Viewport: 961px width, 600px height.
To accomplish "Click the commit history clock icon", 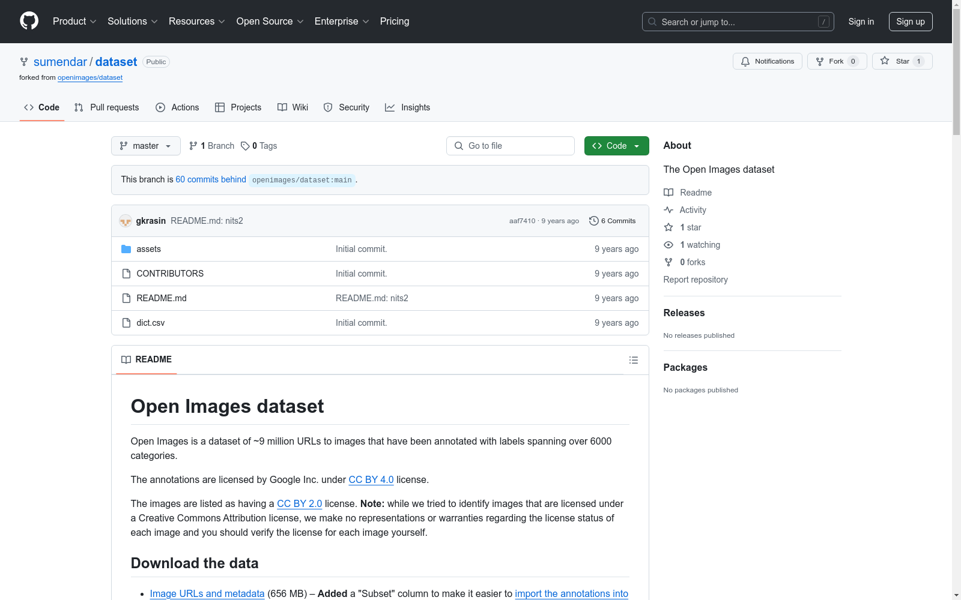I will coord(594,221).
